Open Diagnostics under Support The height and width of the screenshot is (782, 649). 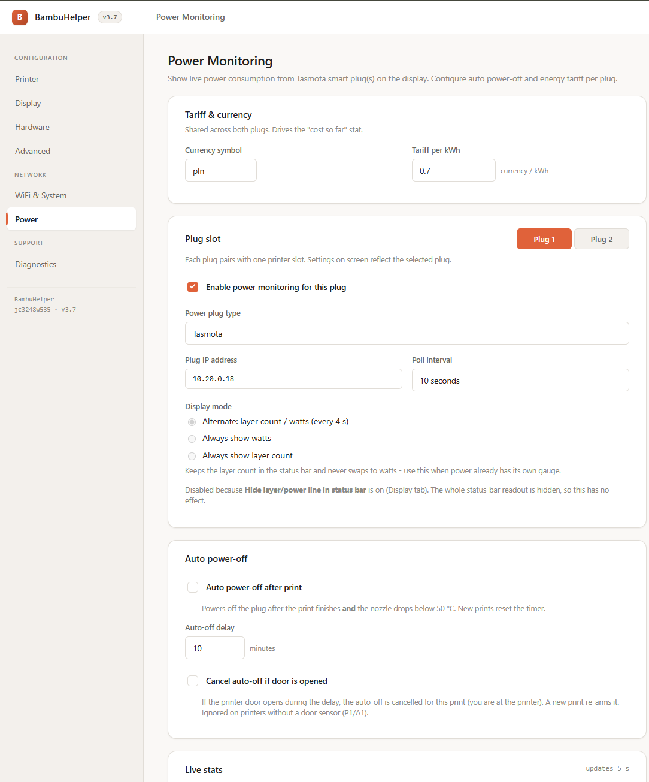pos(36,264)
